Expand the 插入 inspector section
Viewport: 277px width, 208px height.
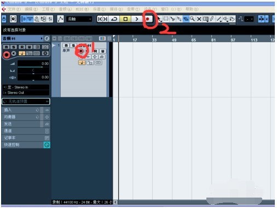click(x=26, y=110)
